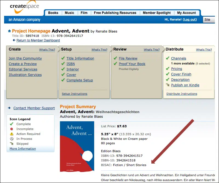Viewport: 219px width, 183px height.
Task: Open More Information in Icon Legend
Action: (23, 149)
